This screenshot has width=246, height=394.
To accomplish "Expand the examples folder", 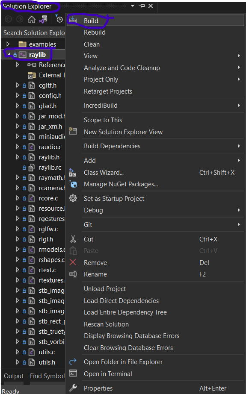I will [x=8, y=44].
